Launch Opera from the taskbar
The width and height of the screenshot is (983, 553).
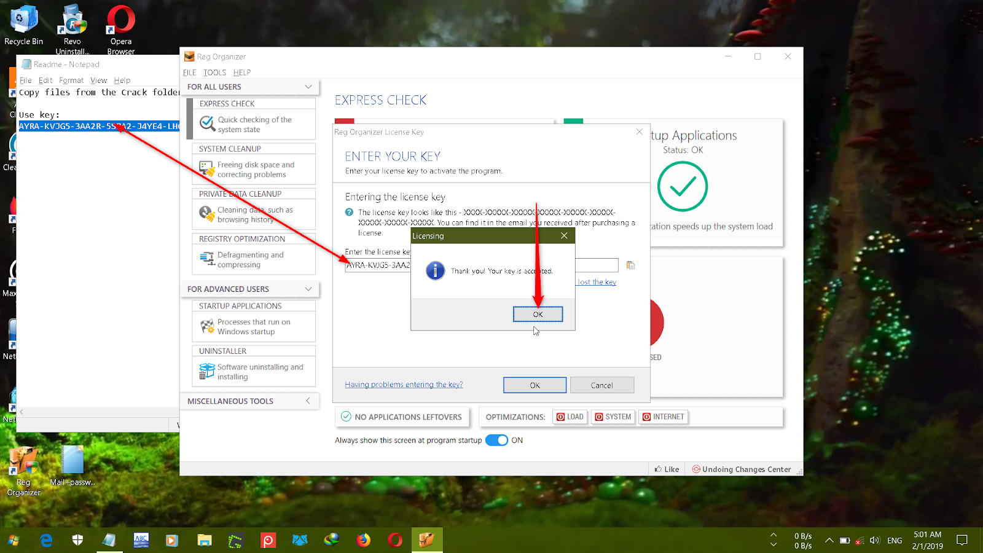tap(395, 540)
